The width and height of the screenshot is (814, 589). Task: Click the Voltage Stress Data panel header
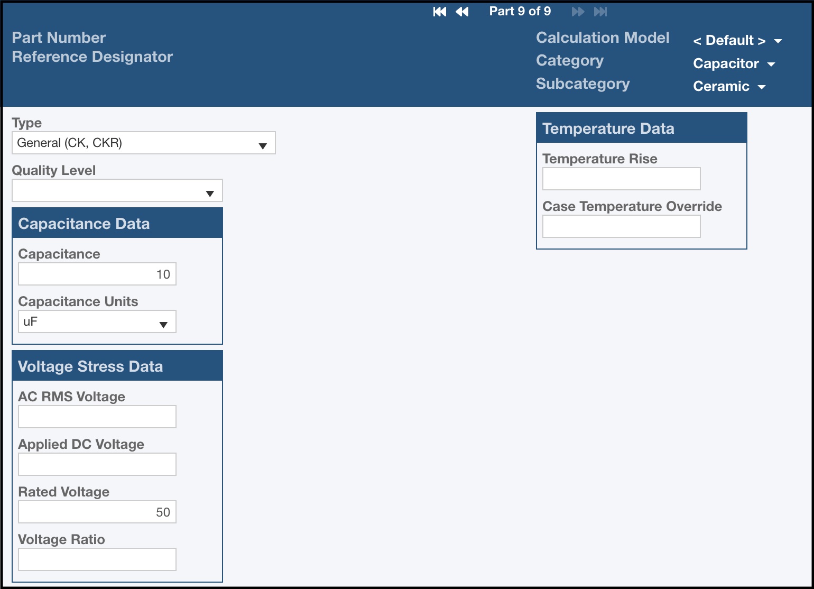[x=90, y=365]
